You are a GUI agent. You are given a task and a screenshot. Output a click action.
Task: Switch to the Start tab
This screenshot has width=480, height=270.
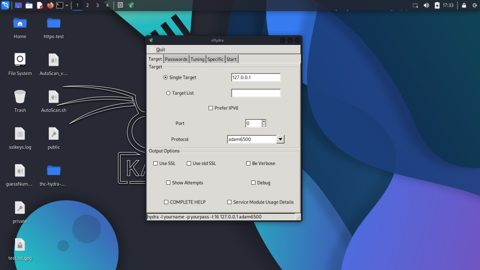point(232,59)
